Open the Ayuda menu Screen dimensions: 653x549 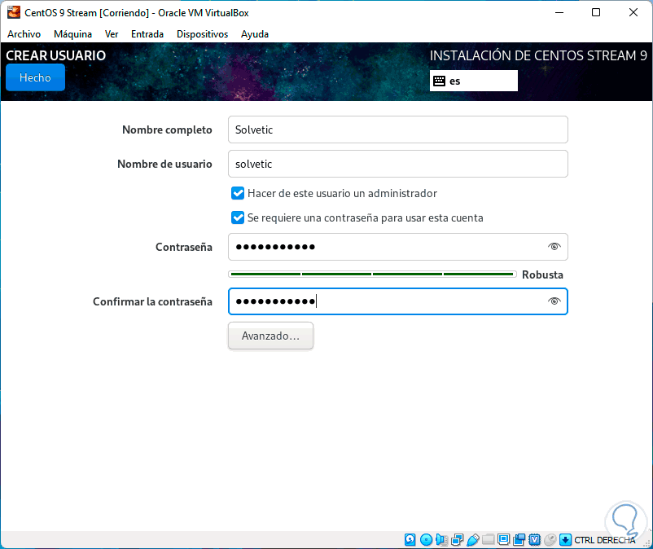pos(255,34)
